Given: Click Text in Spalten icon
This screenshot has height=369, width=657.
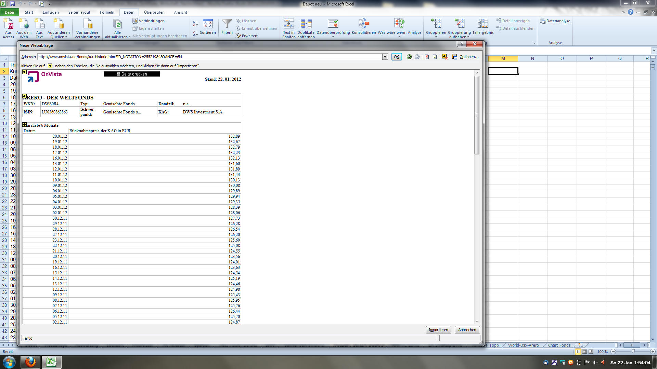Looking at the screenshot, I should click(x=288, y=24).
